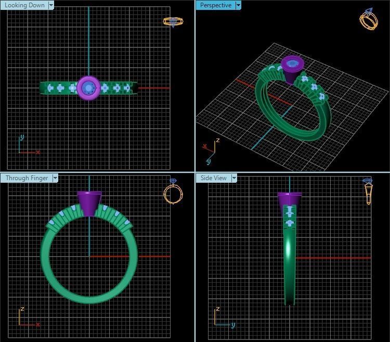Select the Through Finger viewport title
This screenshot has width=390, height=342.
[27, 178]
